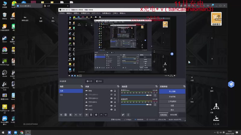
Task: Open 工具(T) menu in OBS
Action: coord(115,13)
